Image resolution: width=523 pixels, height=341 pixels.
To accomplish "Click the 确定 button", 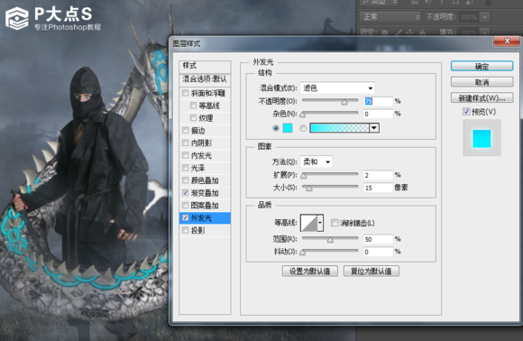I will coord(482,66).
